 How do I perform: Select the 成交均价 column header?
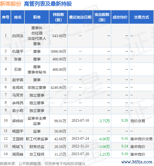120,17
